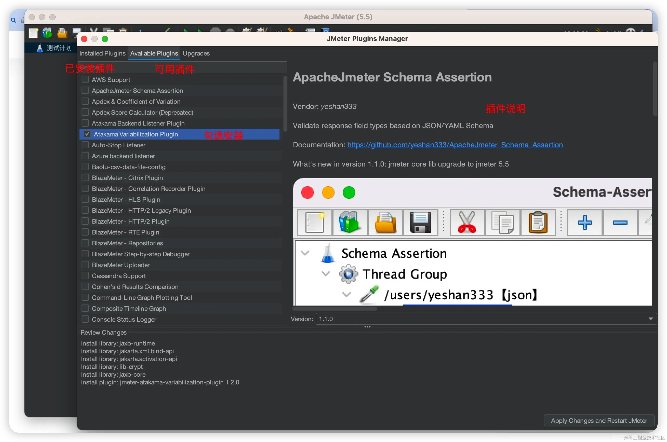Click the "Install library: jaxb-runtime" review line
This screenshot has width=667, height=442.
[118, 343]
